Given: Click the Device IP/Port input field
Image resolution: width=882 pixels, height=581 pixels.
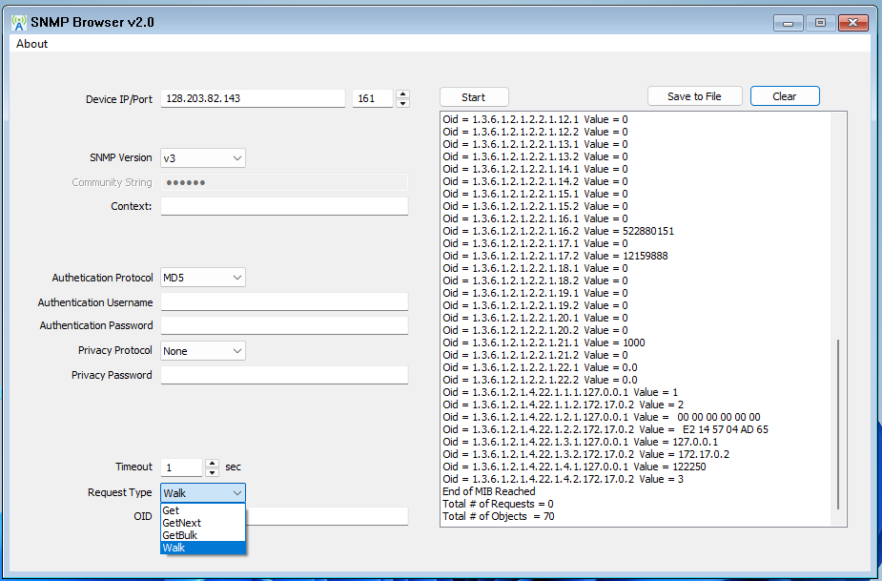Looking at the screenshot, I should click(x=253, y=97).
